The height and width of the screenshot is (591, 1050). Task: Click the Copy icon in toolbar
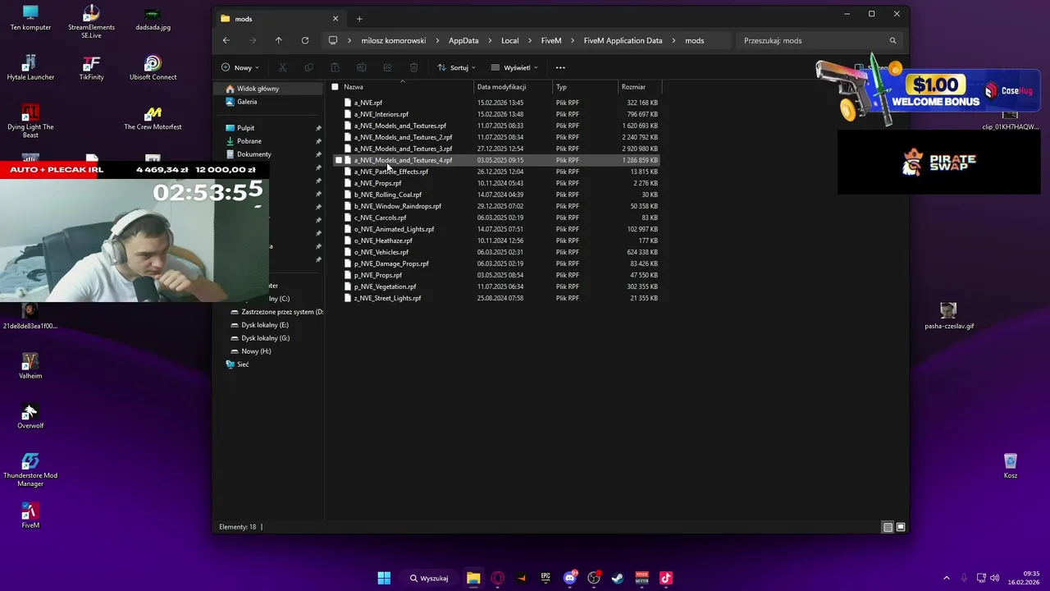click(x=308, y=67)
